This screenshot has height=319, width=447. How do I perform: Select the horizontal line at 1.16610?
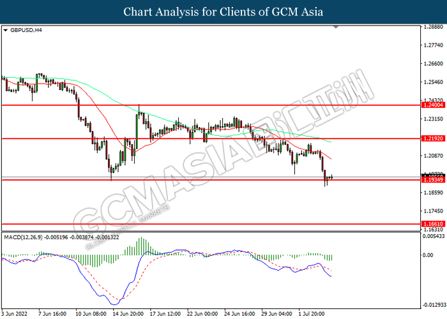click(211, 224)
